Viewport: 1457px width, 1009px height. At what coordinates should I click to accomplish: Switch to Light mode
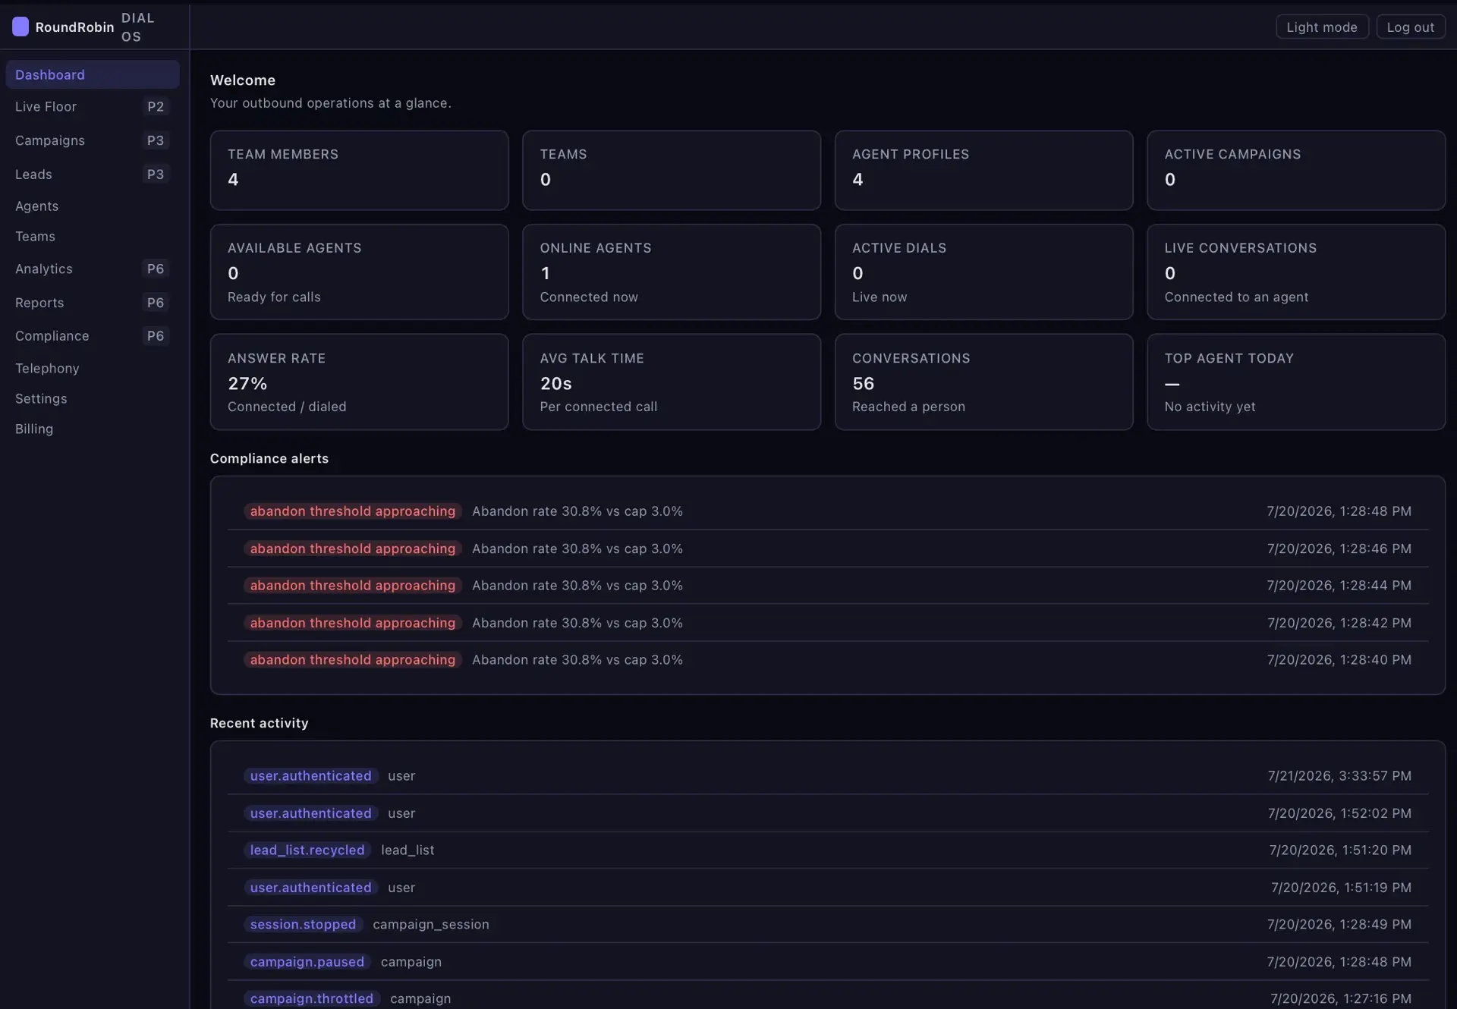tap(1321, 27)
